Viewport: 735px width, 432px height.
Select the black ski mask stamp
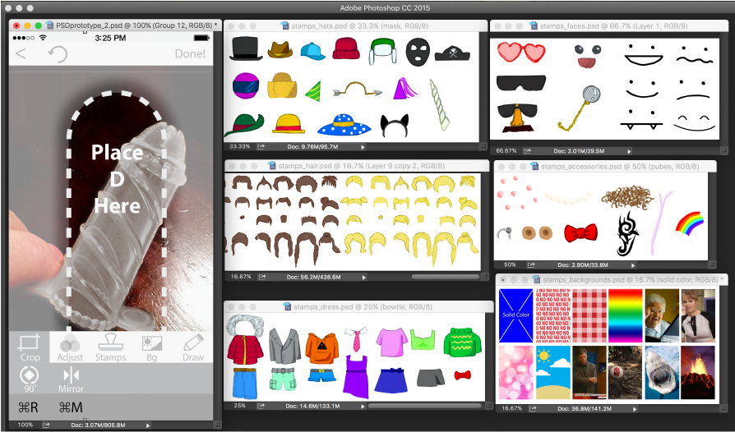coord(417,52)
